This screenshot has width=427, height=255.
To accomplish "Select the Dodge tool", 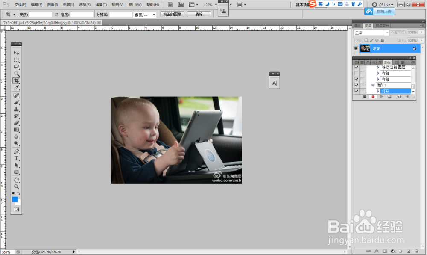I will point(16,143).
